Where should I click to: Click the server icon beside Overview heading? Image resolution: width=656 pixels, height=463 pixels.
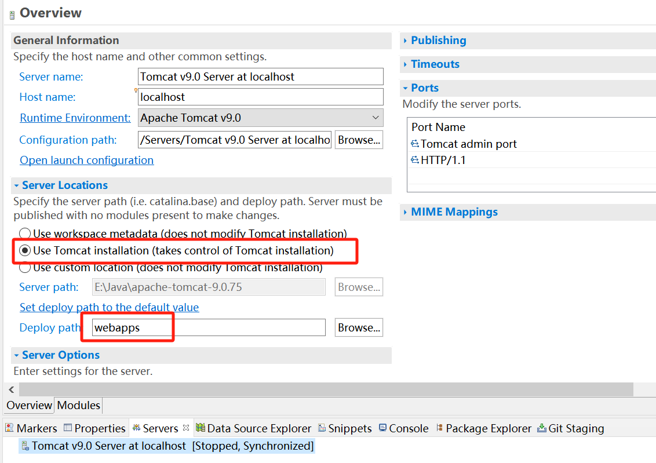point(12,15)
